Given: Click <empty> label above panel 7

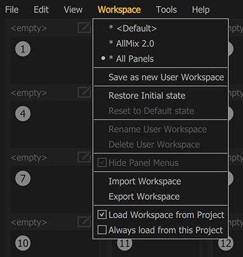Looking at the screenshot, I should [x=29, y=157].
